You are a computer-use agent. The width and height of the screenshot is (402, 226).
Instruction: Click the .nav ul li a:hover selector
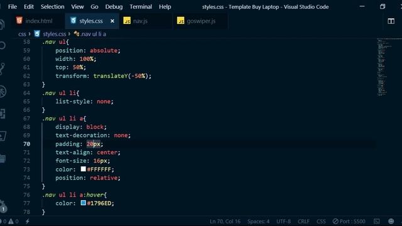pyautogui.click(x=73, y=195)
